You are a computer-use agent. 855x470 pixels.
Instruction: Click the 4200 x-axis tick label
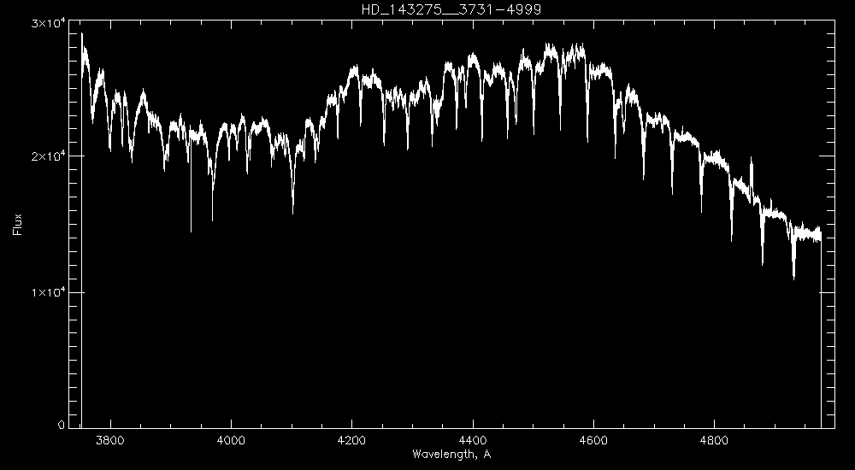click(x=351, y=441)
